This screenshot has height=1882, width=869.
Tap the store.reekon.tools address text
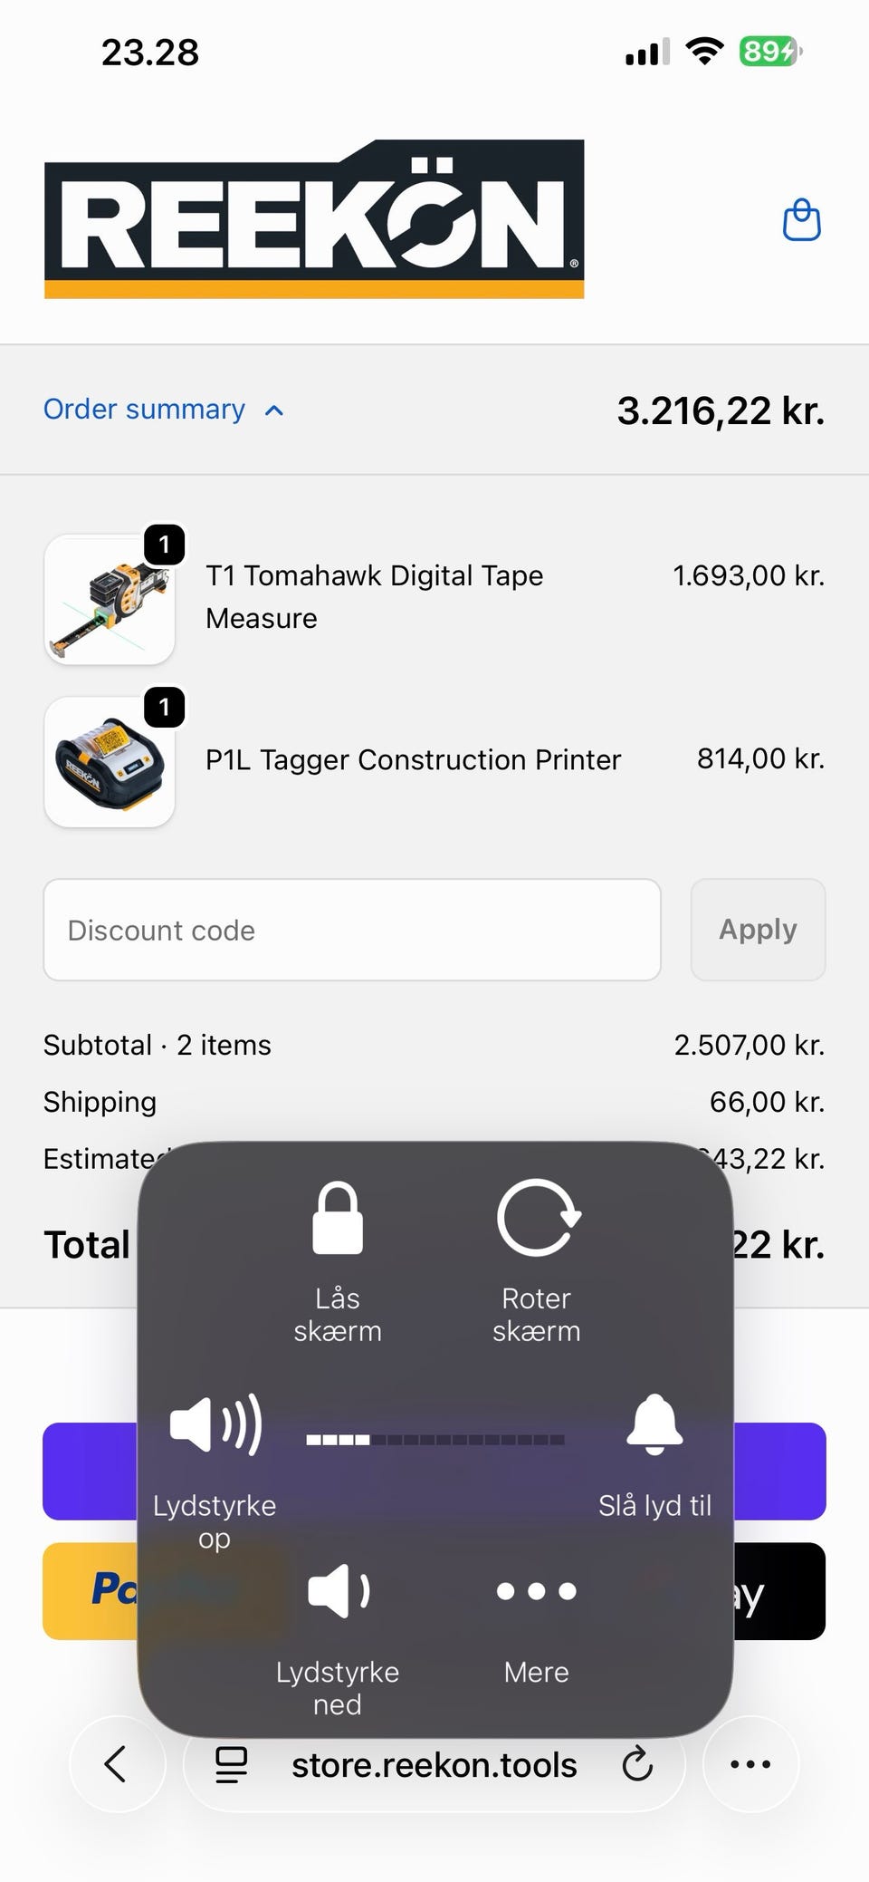tap(434, 1764)
